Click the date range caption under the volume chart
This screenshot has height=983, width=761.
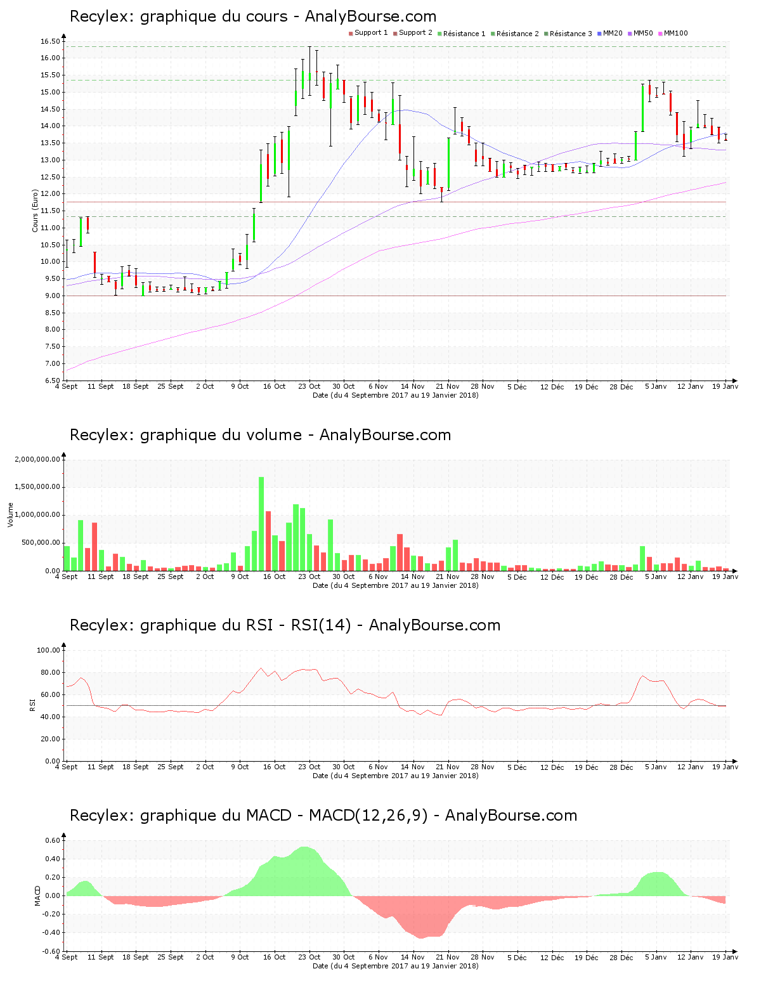[x=396, y=585]
